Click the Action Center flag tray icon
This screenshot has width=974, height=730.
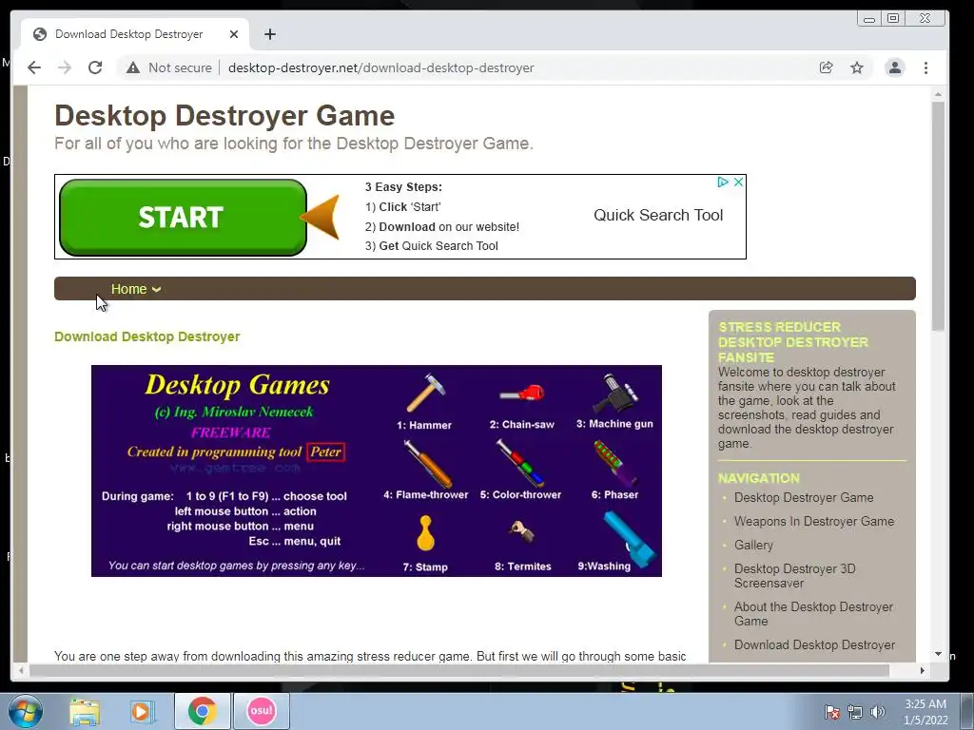(x=831, y=712)
